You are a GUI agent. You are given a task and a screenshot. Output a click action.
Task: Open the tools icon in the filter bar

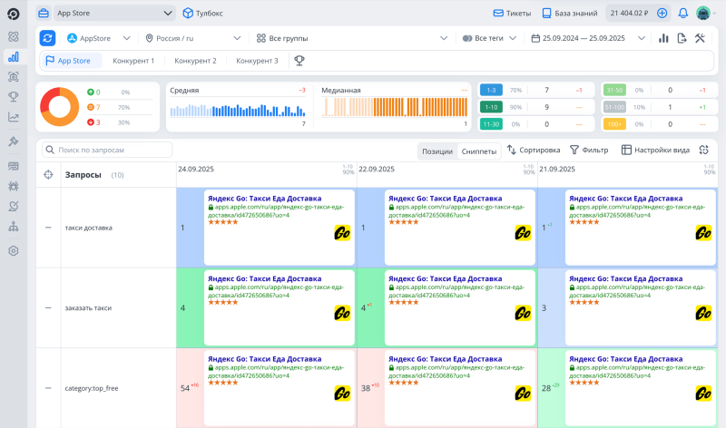coord(700,38)
